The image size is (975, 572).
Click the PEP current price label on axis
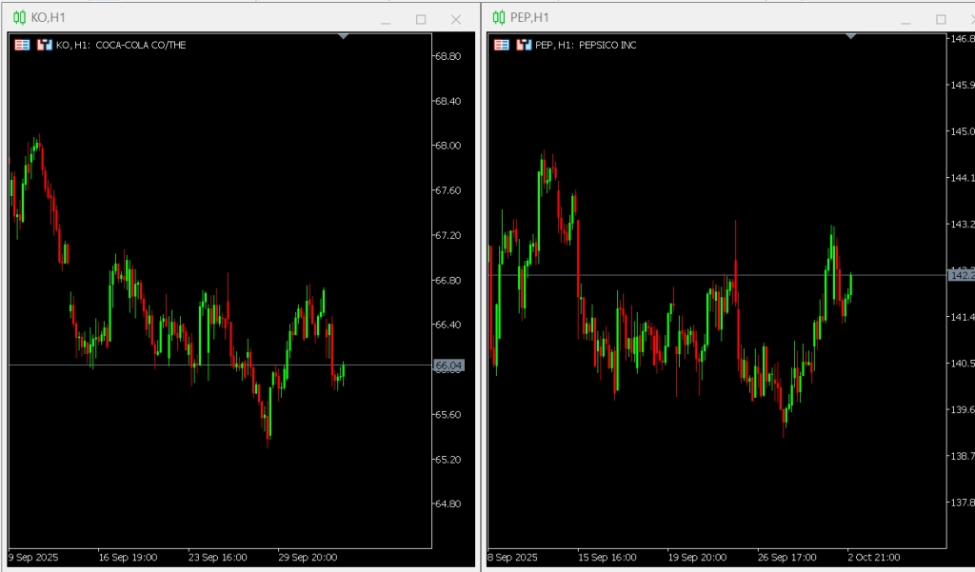pos(961,275)
